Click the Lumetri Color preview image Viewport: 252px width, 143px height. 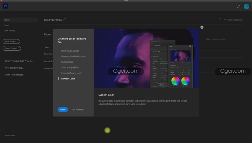(x=147, y=58)
